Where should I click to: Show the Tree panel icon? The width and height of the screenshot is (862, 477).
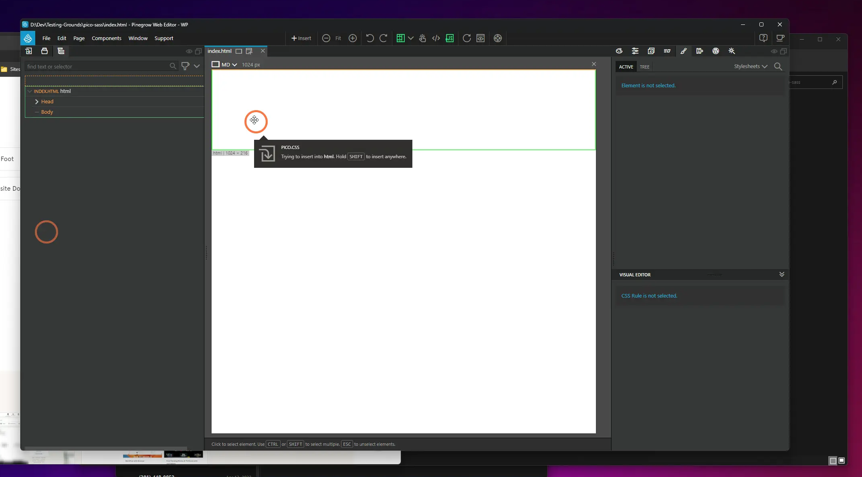pos(61,51)
